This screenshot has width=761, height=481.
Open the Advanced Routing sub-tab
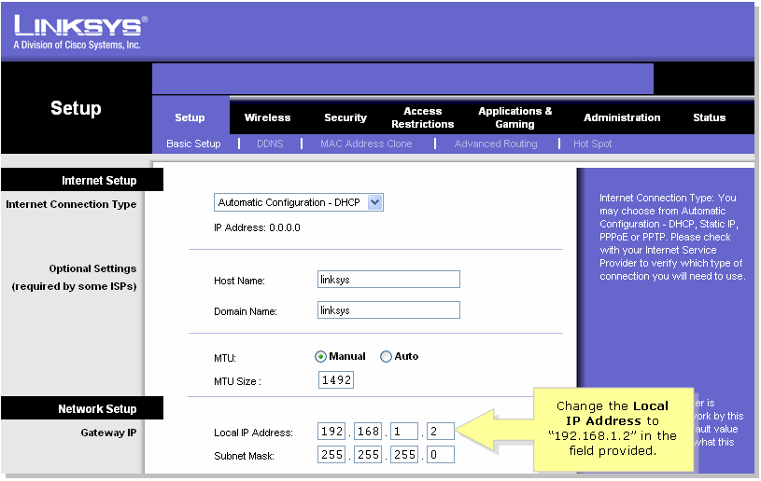pyautogui.click(x=496, y=144)
